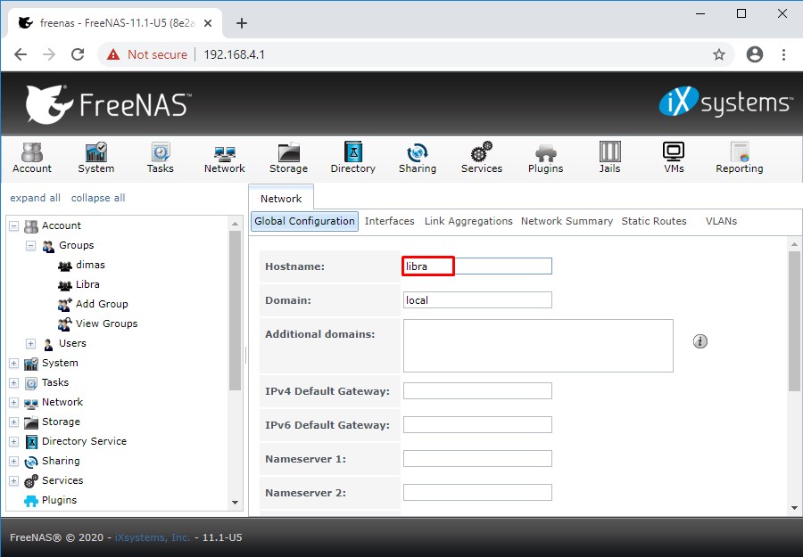Switch to Link Aggregations tab
The width and height of the screenshot is (803, 557).
[x=468, y=221]
